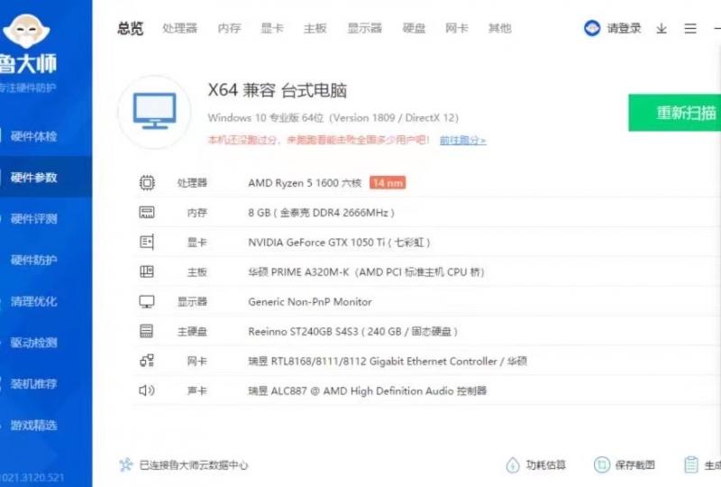Click the disk icon in 主硬盘 row

tap(147, 331)
